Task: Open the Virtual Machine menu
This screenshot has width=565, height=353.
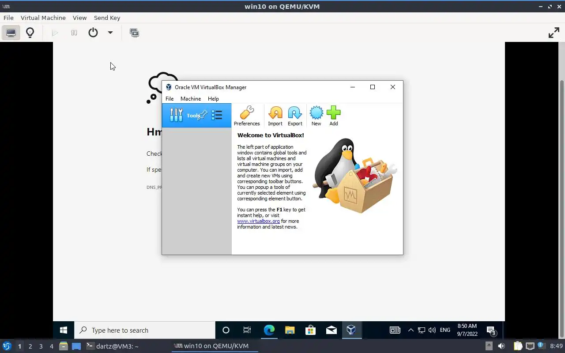Action: [43, 18]
